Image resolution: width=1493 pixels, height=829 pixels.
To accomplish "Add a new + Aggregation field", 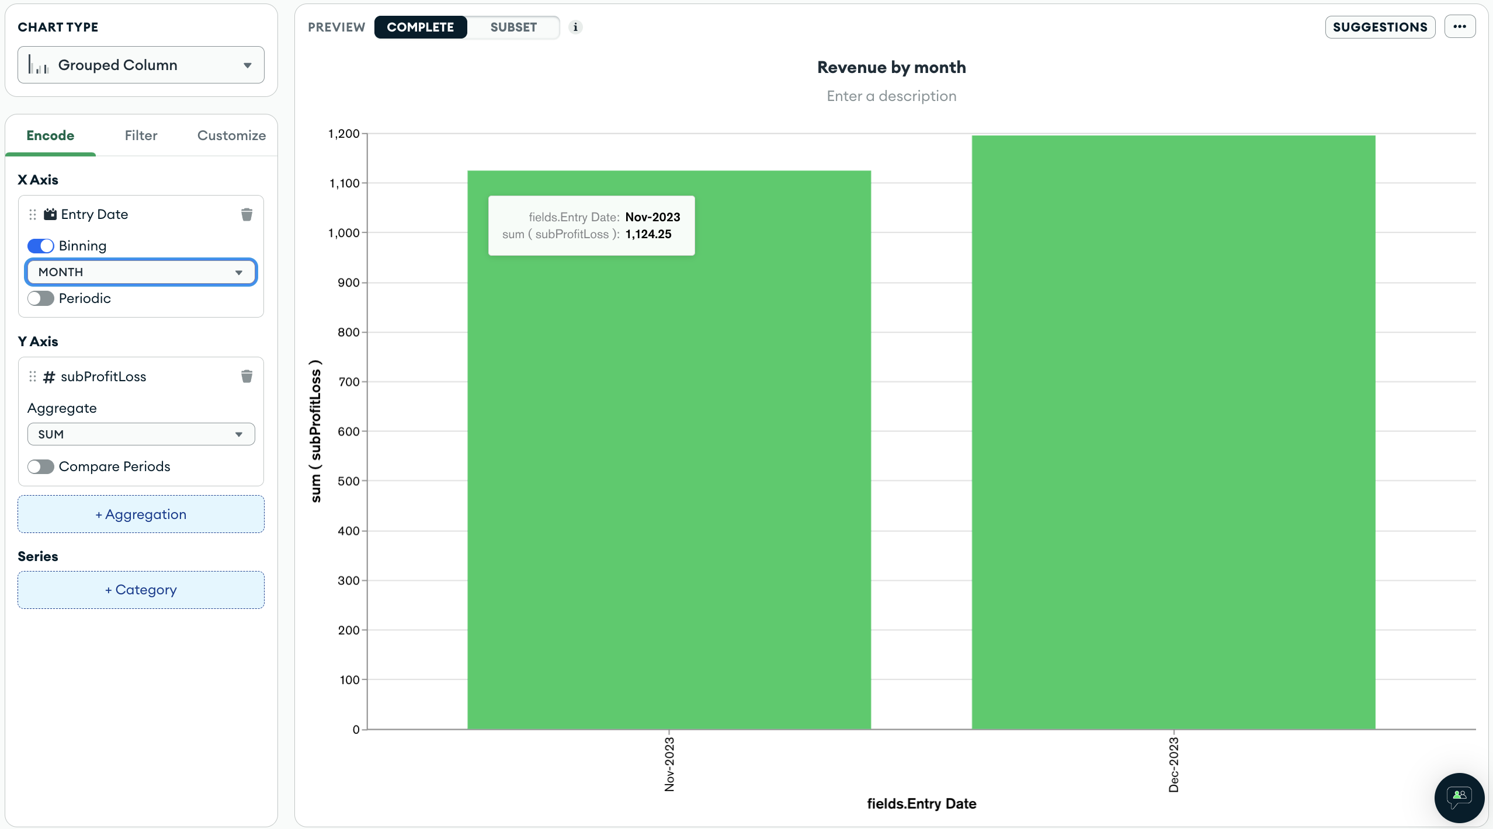I will [x=141, y=514].
